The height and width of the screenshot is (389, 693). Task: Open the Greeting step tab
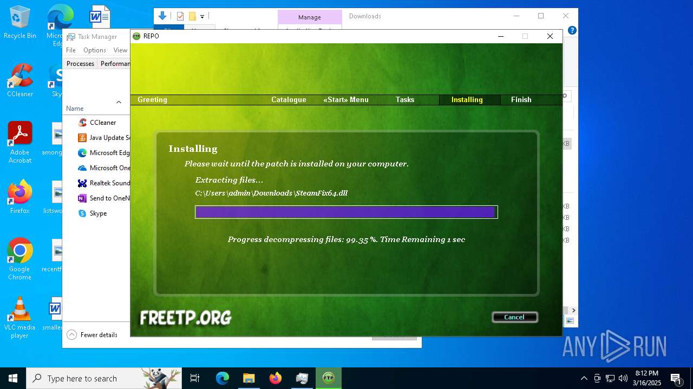coord(152,99)
